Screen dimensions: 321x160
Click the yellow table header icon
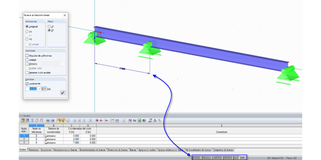pos(112,120)
